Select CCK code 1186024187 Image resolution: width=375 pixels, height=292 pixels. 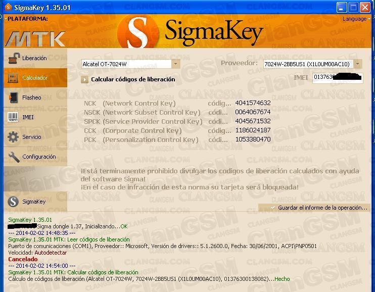pos(253,130)
